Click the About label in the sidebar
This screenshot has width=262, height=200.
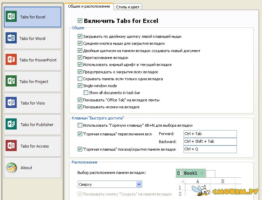(26, 168)
